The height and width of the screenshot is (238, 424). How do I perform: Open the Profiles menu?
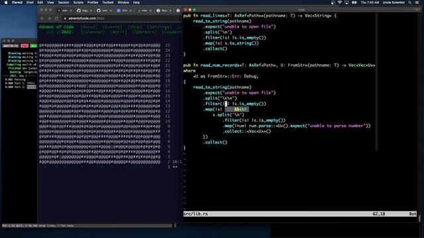pyautogui.click(x=93, y=3)
